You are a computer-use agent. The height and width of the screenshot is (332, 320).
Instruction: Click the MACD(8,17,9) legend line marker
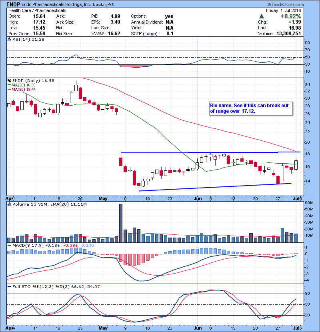pos(9,246)
